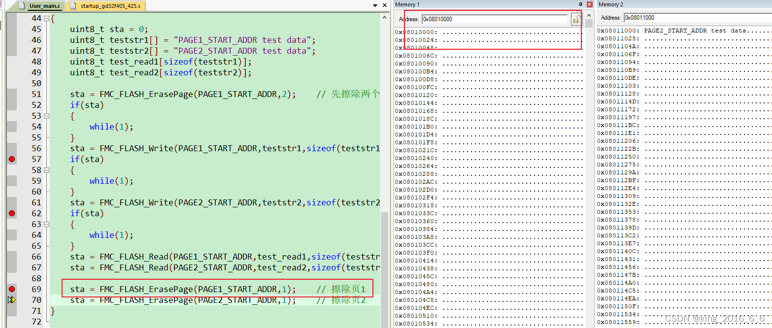Click the file icon on User_main.c tab
The width and height of the screenshot is (772, 328).
coord(22,6)
